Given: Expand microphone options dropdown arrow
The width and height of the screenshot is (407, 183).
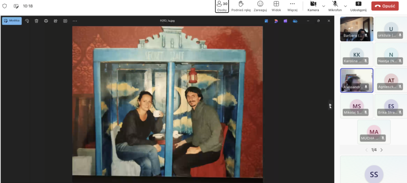Looking at the screenshot, I should pos(345,6).
